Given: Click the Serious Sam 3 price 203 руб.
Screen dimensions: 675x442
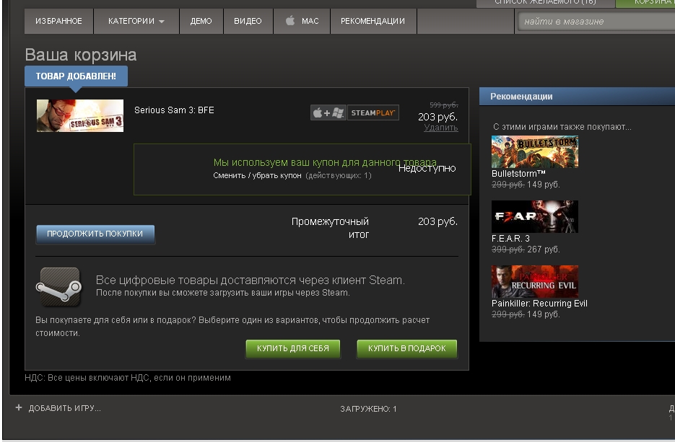Looking at the screenshot, I should point(437,117).
